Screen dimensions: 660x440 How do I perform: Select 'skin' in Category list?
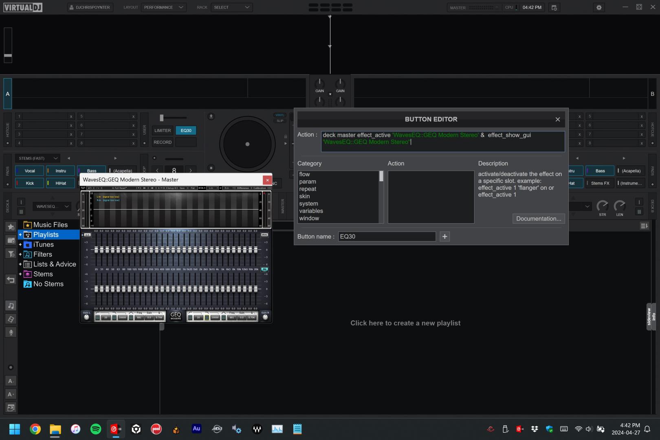click(304, 196)
